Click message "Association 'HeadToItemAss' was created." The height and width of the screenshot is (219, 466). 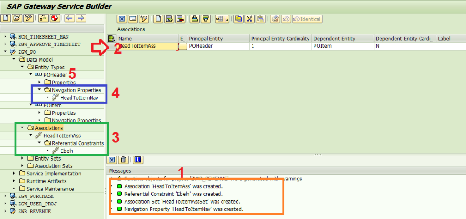pyautogui.click(x=173, y=187)
